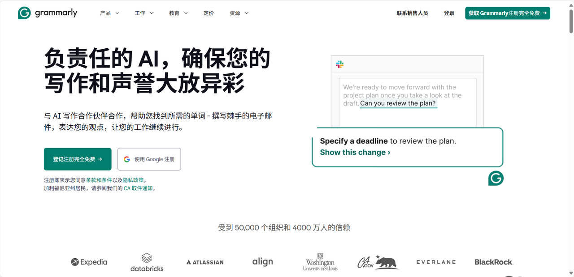The height and width of the screenshot is (277, 574).
Task: Click the 受到 50,000 个组织 trust heading
Action: tap(284, 227)
